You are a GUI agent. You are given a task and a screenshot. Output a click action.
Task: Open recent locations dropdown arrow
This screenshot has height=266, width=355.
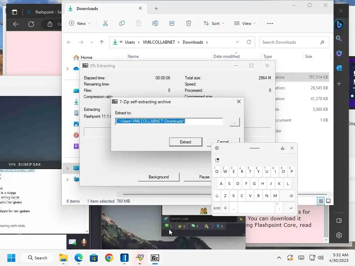pos(92,42)
